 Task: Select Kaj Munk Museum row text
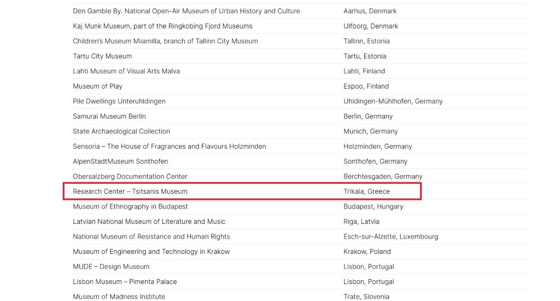pyautogui.click(x=162, y=26)
